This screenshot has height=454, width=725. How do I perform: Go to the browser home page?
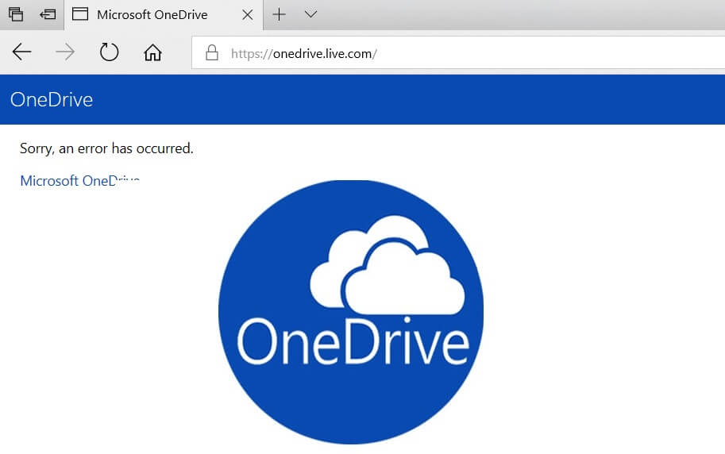click(152, 52)
